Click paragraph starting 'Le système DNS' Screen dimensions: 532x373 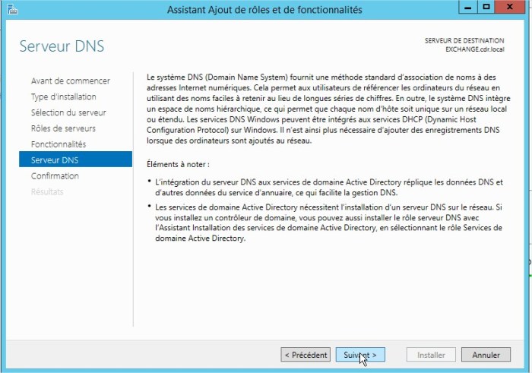pyautogui.click(x=328, y=109)
